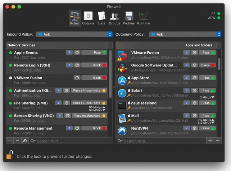Screen dimensions: 231x171
Task: Toggle the white status dot for VMWare Fusion
Action: (x=10, y=78)
